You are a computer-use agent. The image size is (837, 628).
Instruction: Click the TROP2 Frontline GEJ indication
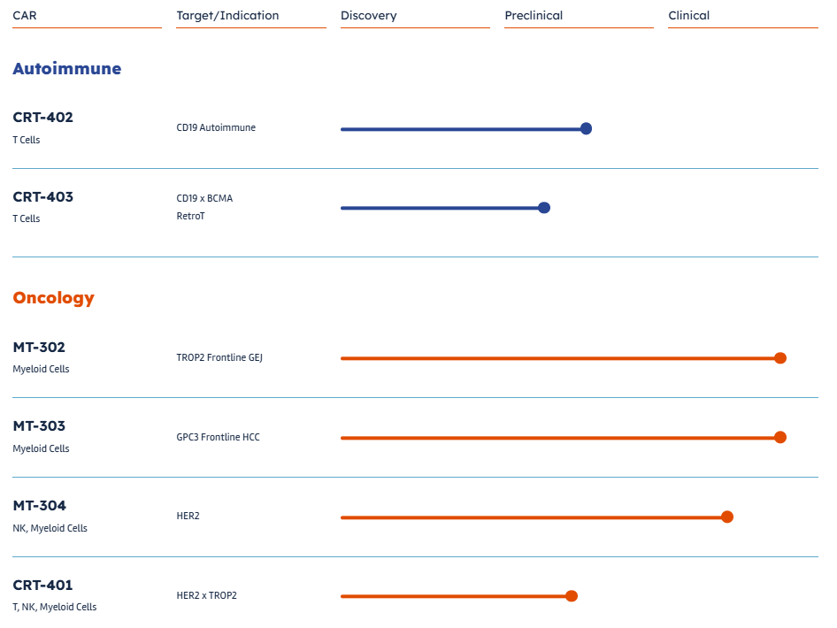[x=219, y=357]
